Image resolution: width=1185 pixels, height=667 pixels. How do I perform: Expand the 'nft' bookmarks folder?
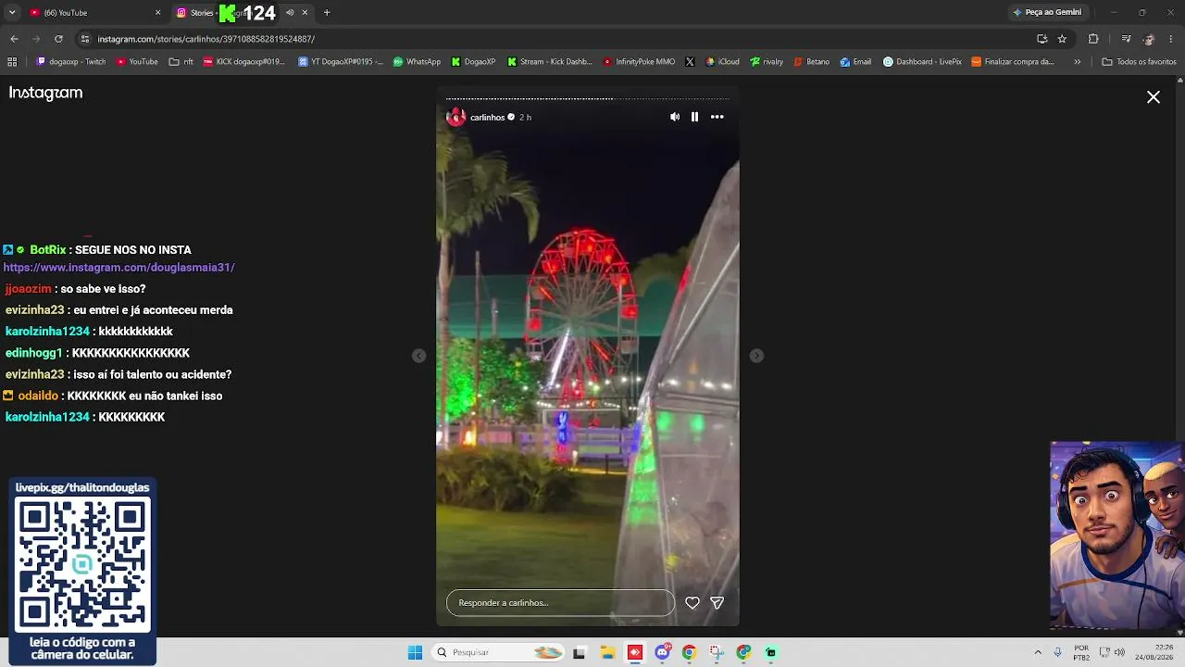(x=181, y=62)
